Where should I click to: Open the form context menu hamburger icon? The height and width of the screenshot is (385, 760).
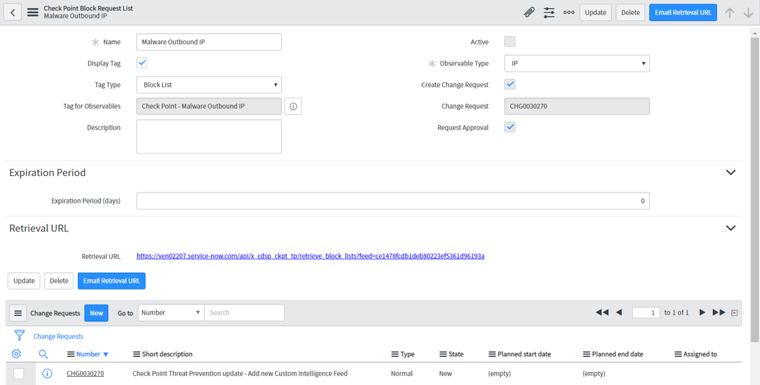32,12
